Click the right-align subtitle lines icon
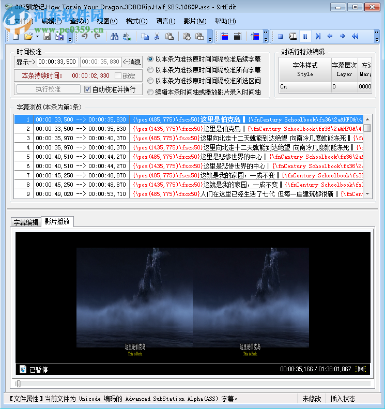The width and height of the screenshot is (385, 409). click(x=237, y=36)
